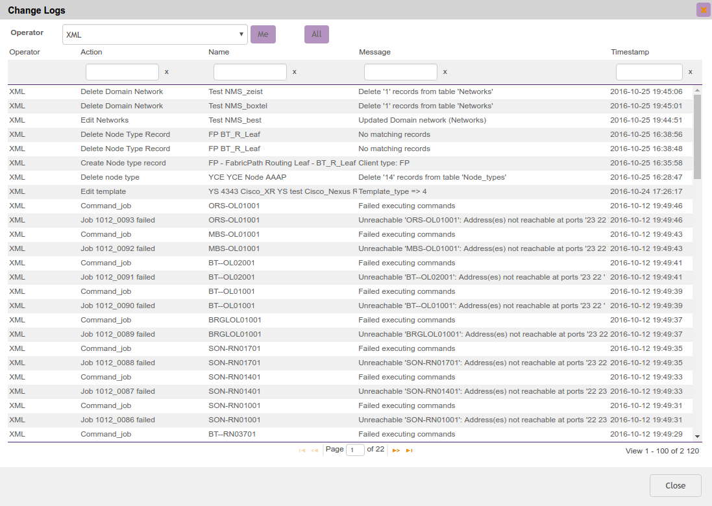
Task: Sort by the Action column header
Action: (92, 52)
